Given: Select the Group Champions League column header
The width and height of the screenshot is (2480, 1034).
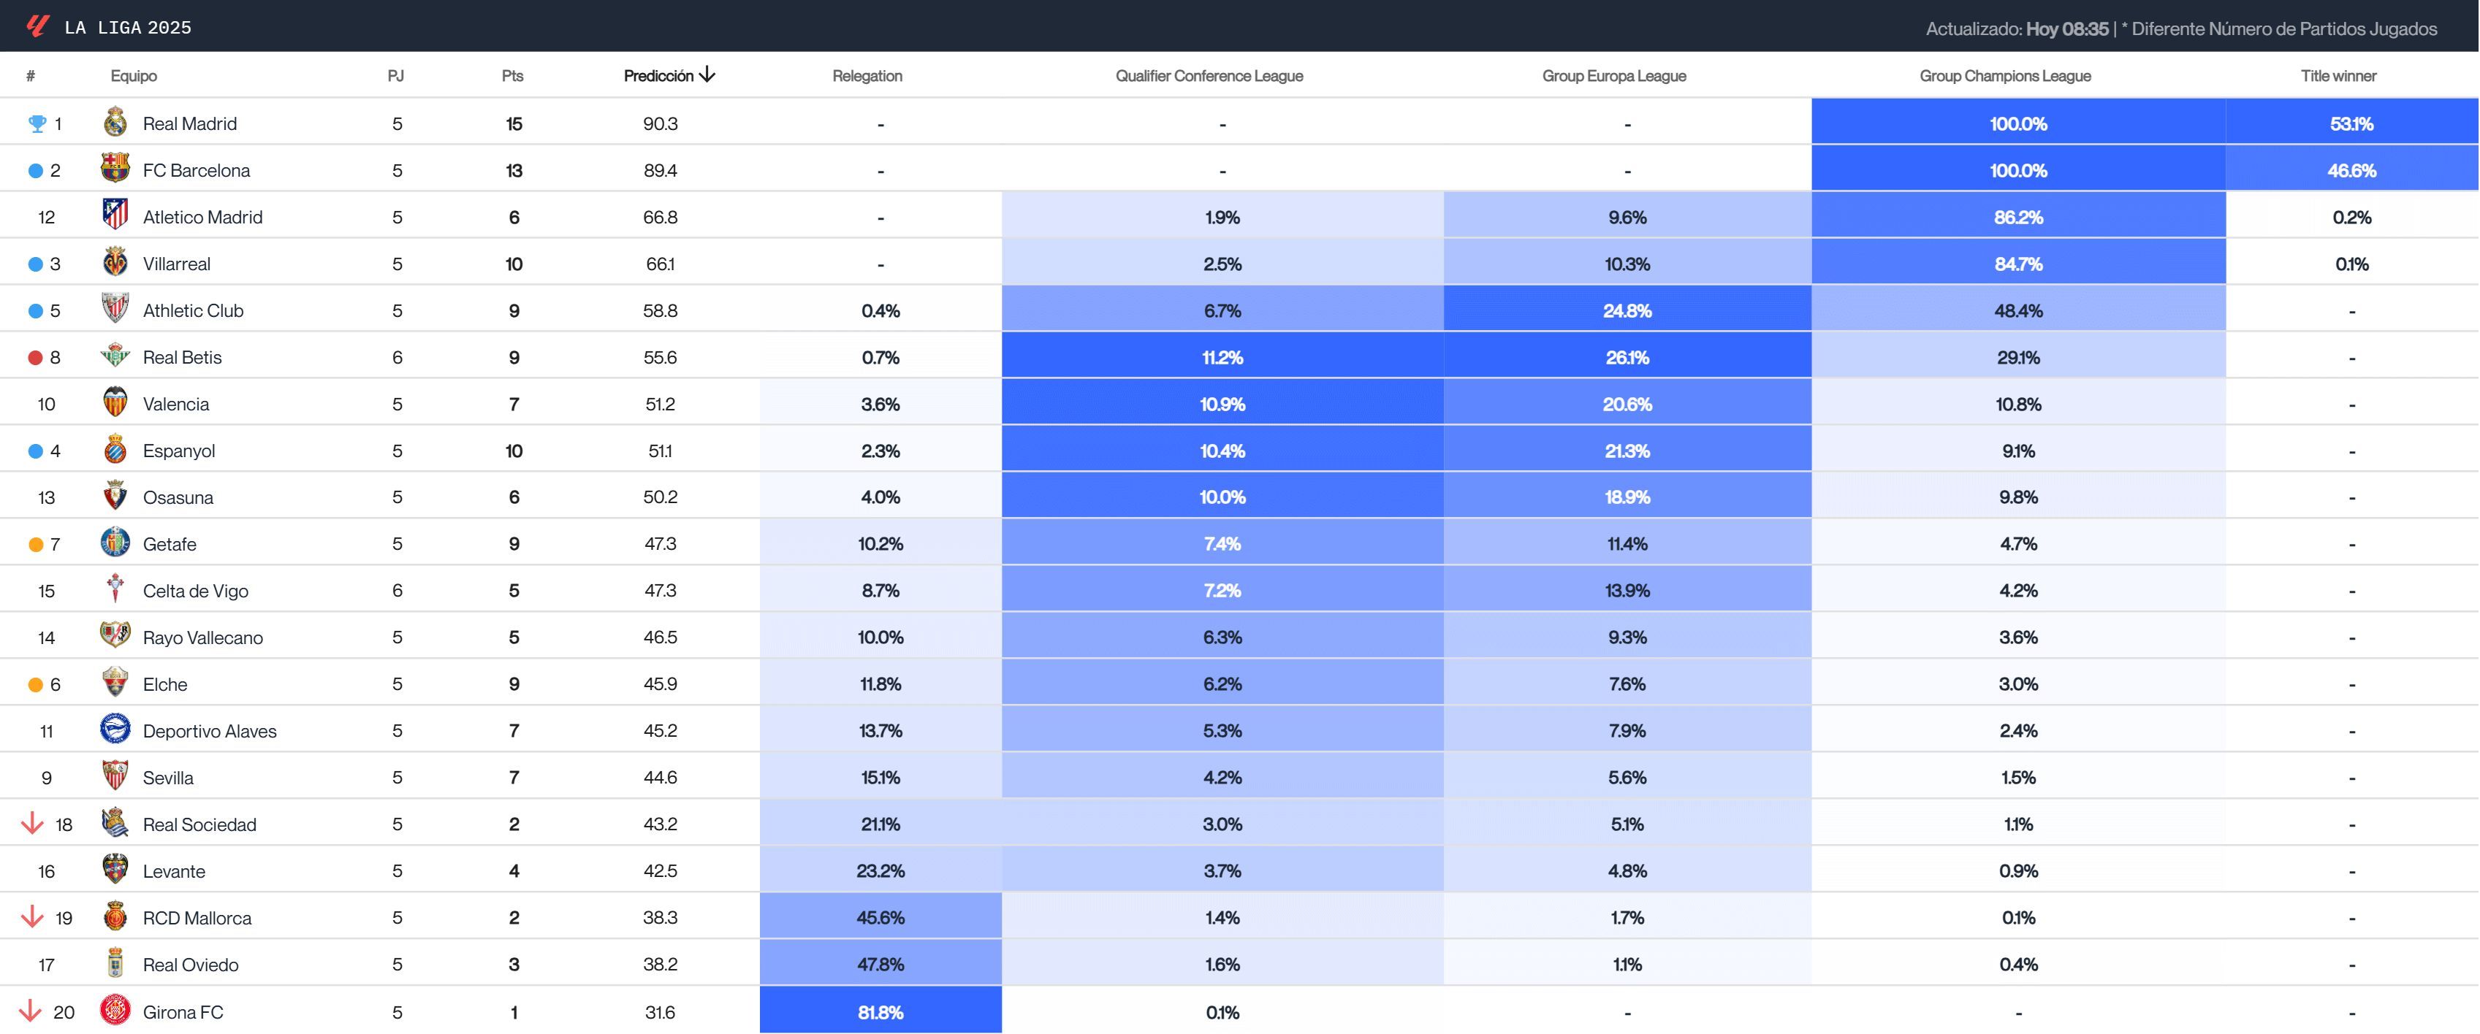Looking at the screenshot, I should point(2004,75).
